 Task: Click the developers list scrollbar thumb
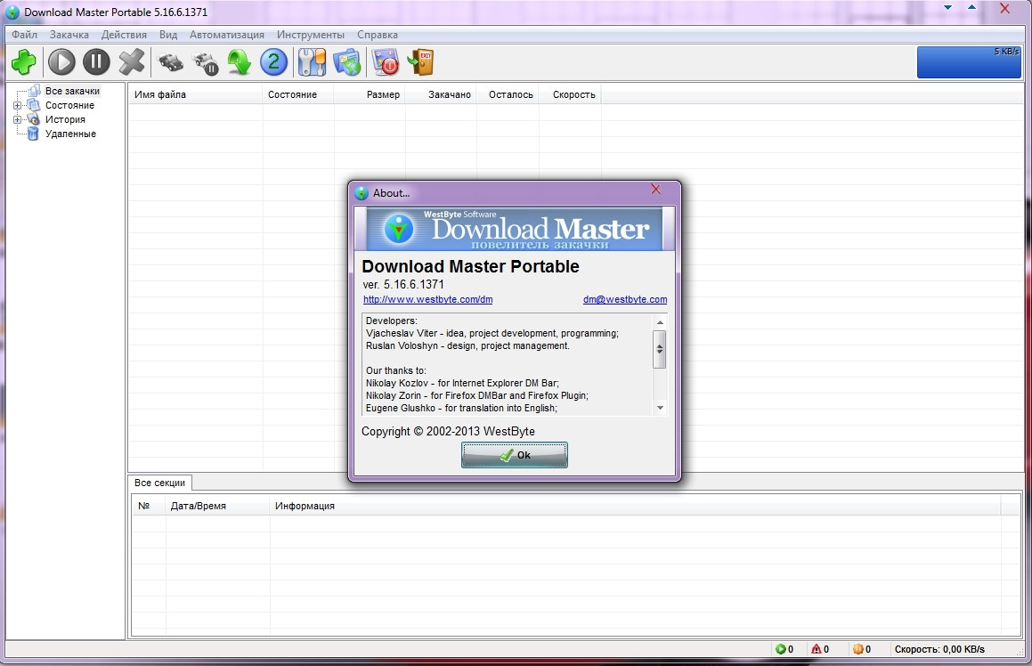660,349
